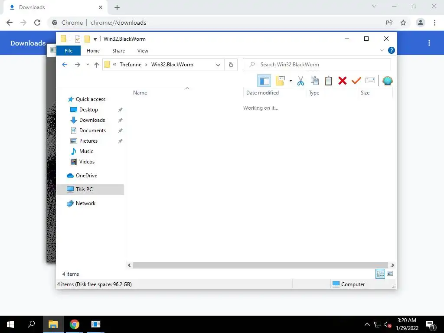This screenshot has width=444, height=333.
Task: Refresh the Win32.BlackWorm folder view
Action: click(231, 65)
